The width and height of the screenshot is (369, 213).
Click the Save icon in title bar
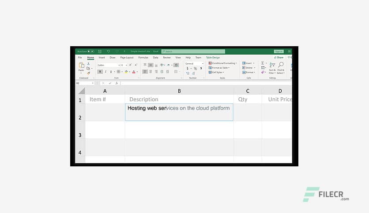point(100,51)
